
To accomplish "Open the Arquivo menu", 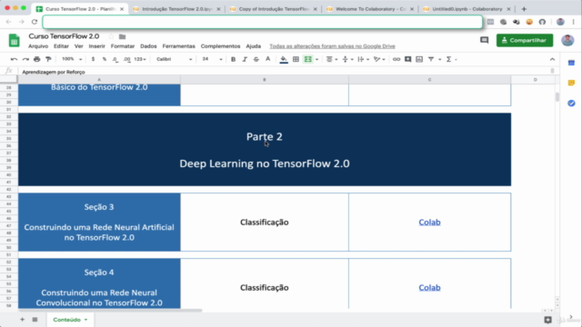I will (38, 46).
